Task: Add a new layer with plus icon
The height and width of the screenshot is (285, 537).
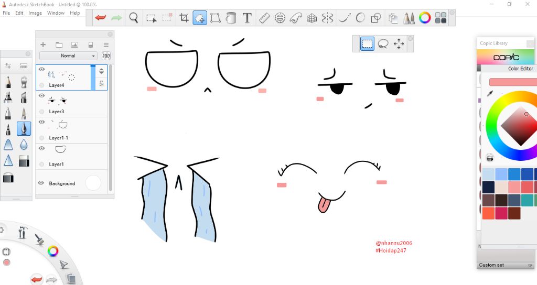Action: coord(43,45)
